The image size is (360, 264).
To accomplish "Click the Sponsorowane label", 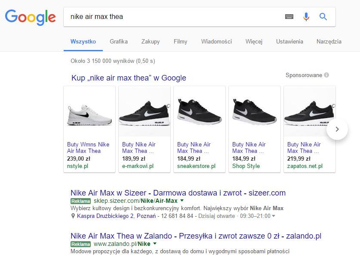I will coord(304,75).
